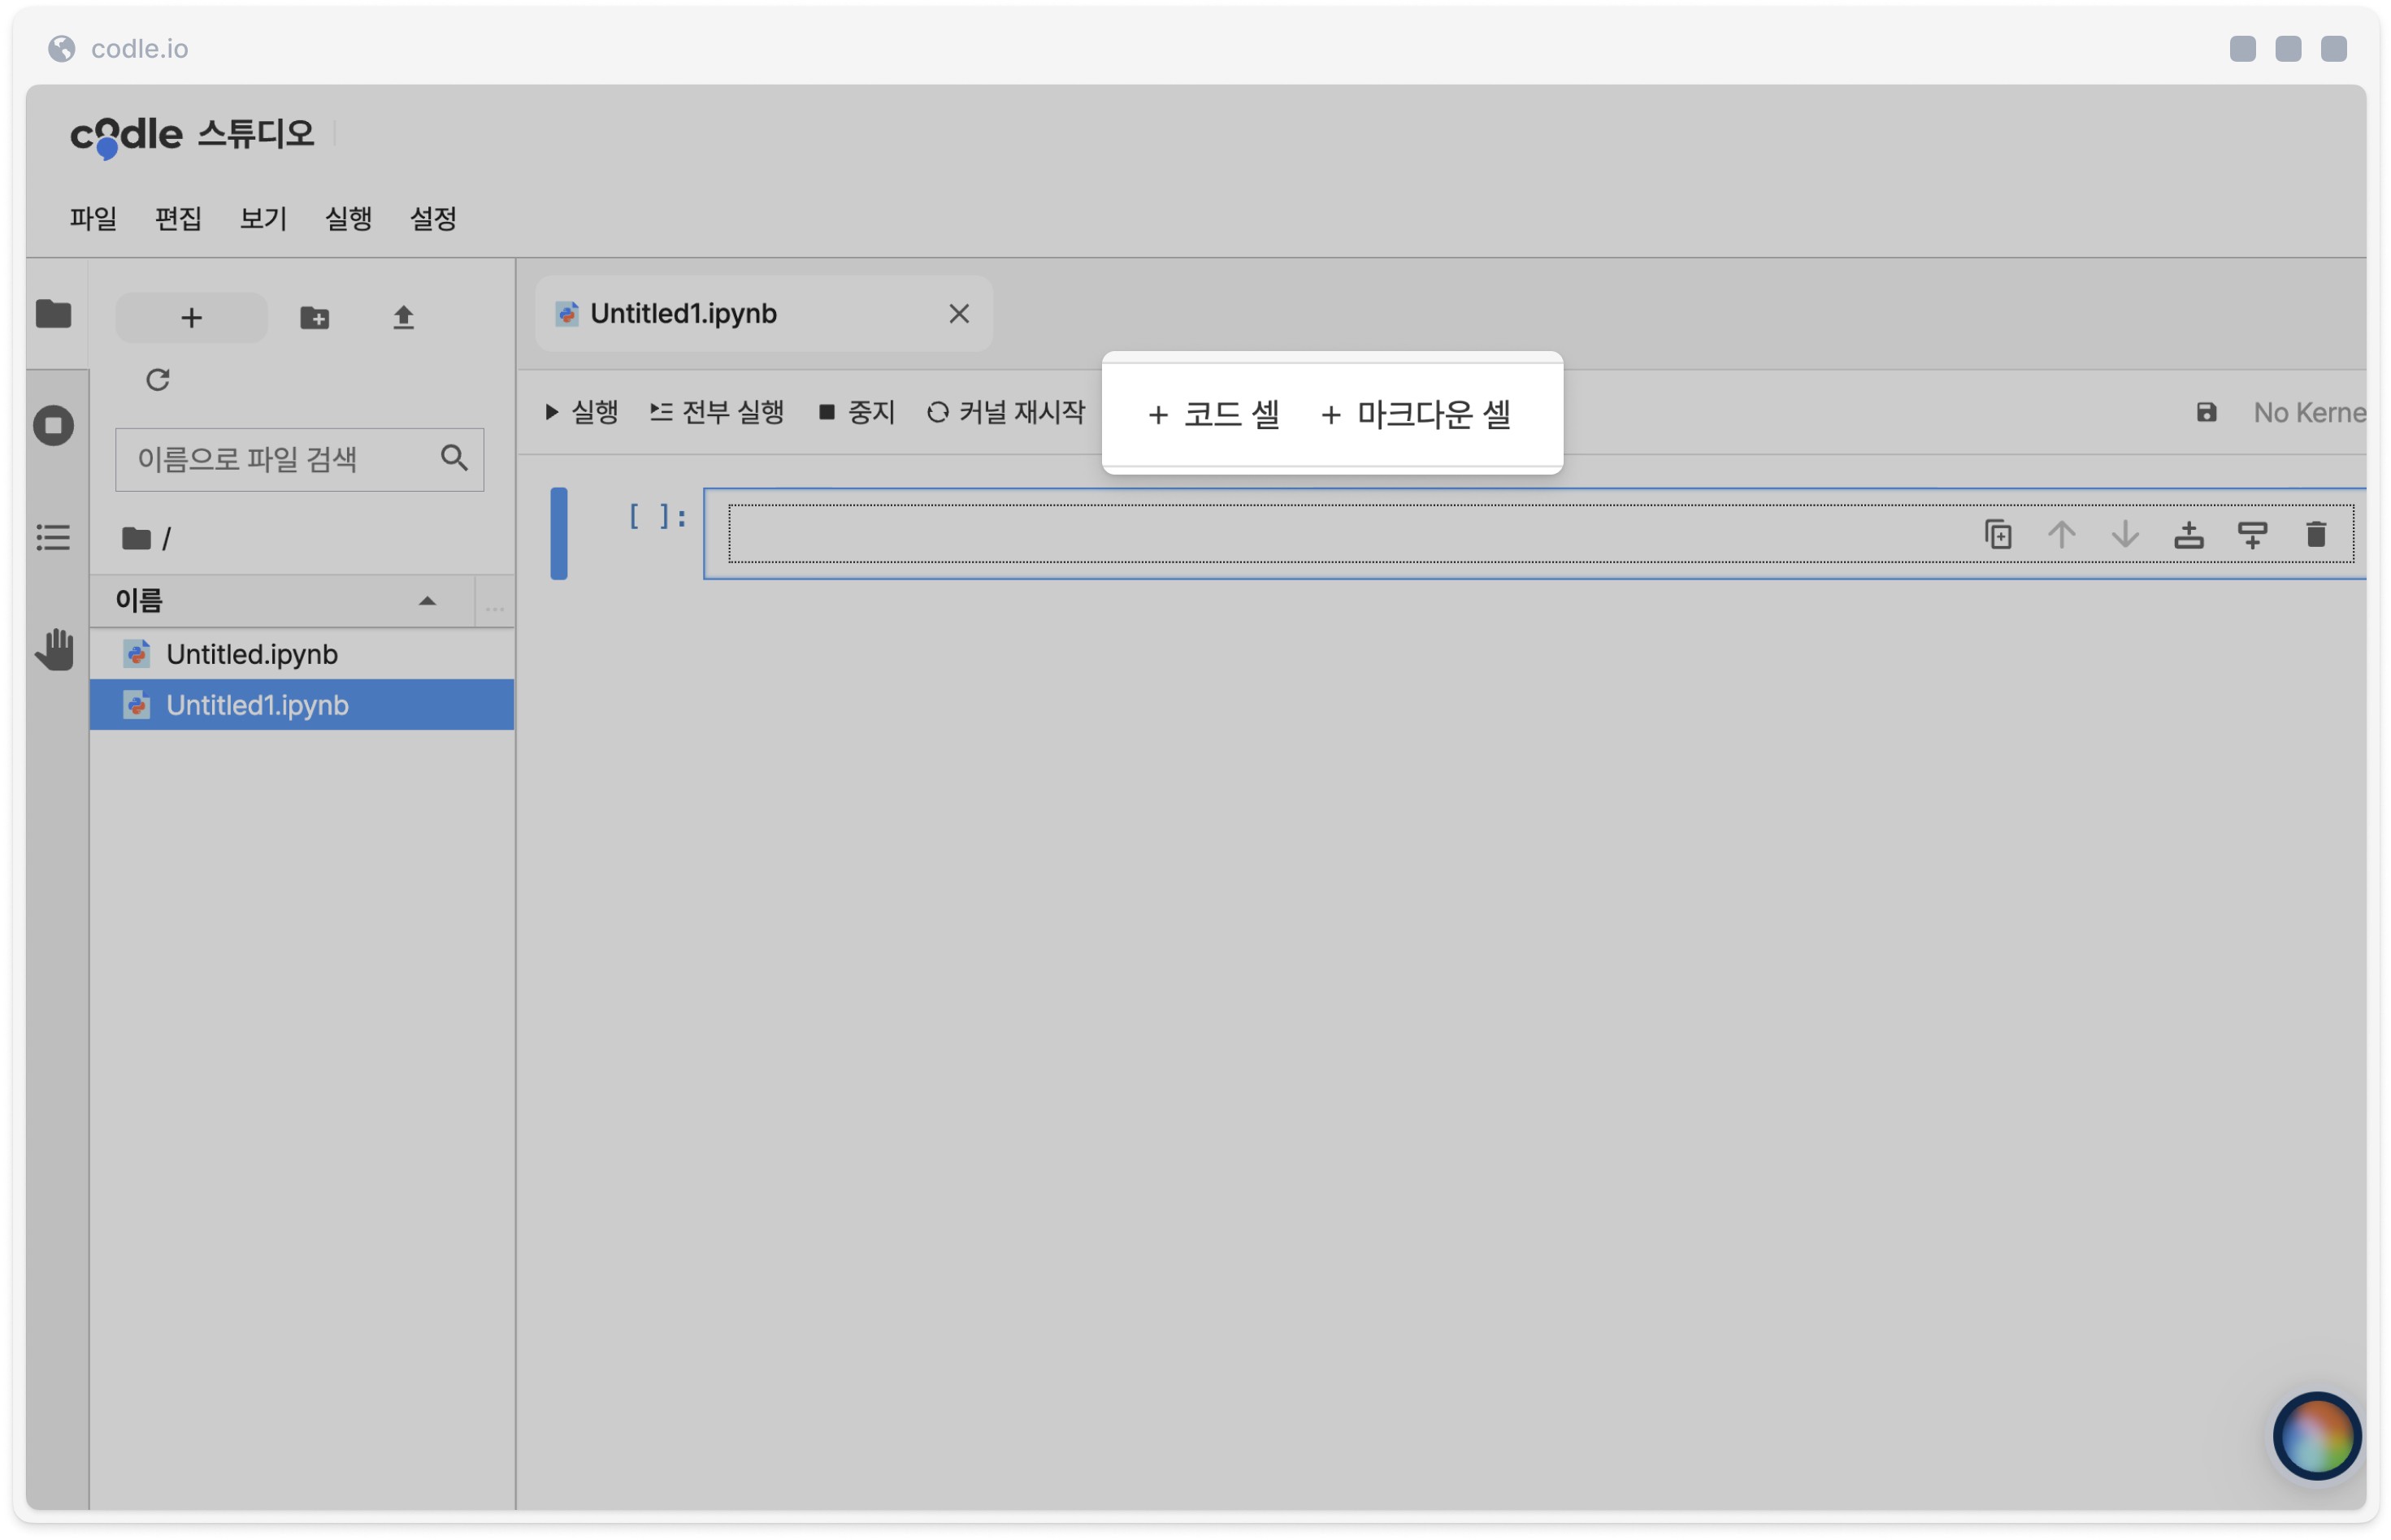
Task: Create a new folder with folder-plus icon
Action: point(315,318)
